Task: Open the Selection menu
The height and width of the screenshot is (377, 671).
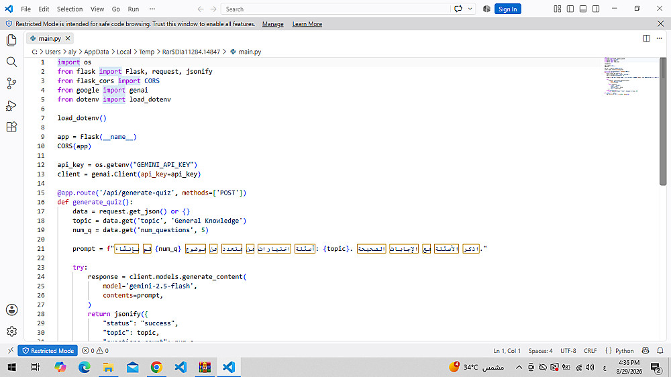Action: (70, 9)
